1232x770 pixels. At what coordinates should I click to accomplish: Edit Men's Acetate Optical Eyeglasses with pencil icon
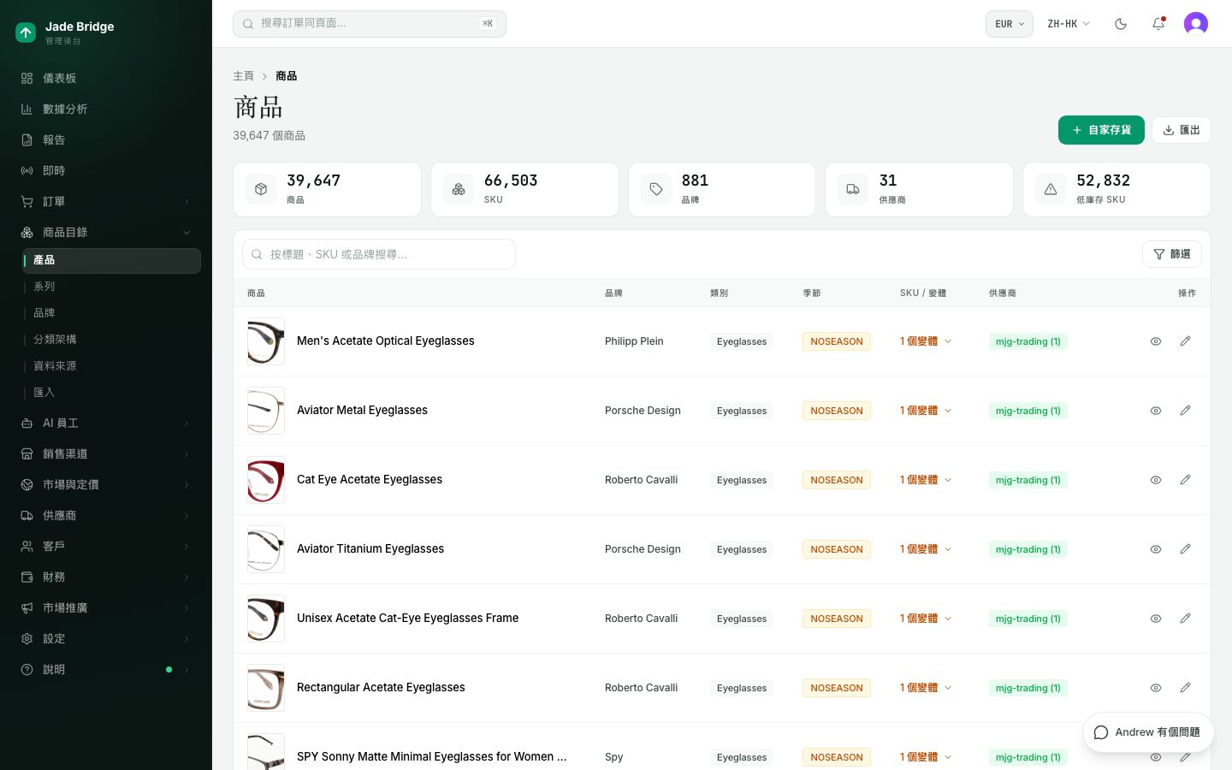(x=1185, y=341)
